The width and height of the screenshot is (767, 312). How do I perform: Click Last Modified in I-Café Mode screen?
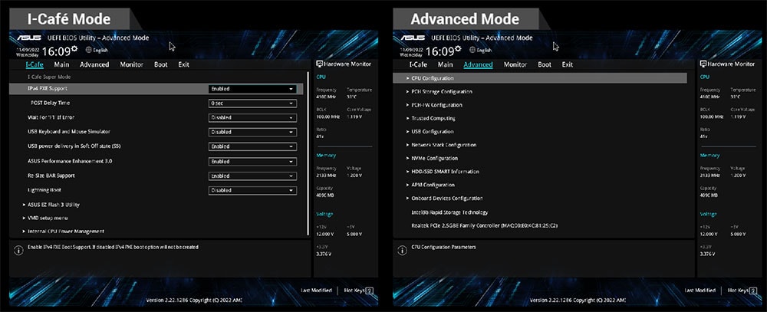point(316,291)
